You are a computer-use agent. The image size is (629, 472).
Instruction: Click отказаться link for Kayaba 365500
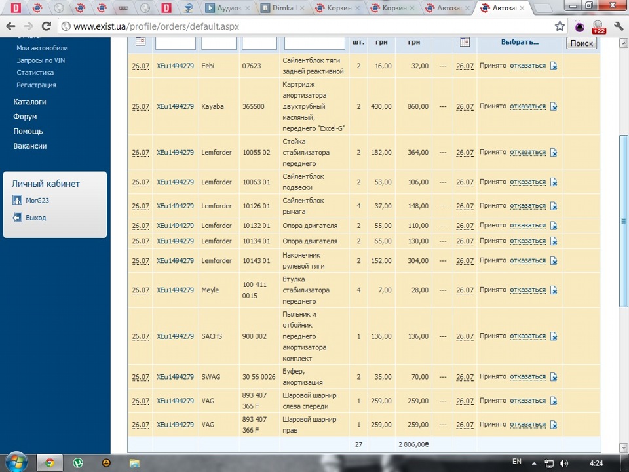point(527,106)
